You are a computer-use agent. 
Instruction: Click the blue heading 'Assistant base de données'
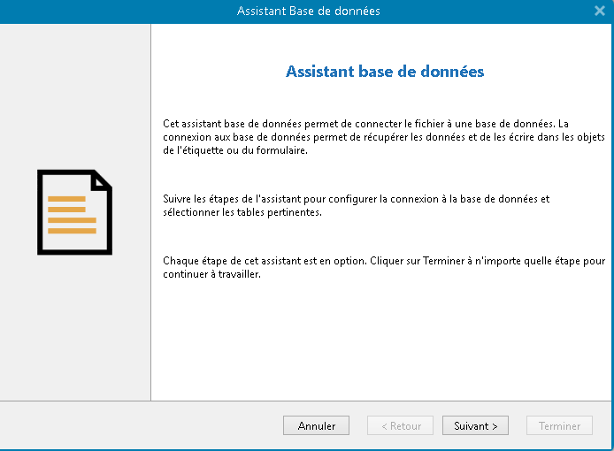385,72
